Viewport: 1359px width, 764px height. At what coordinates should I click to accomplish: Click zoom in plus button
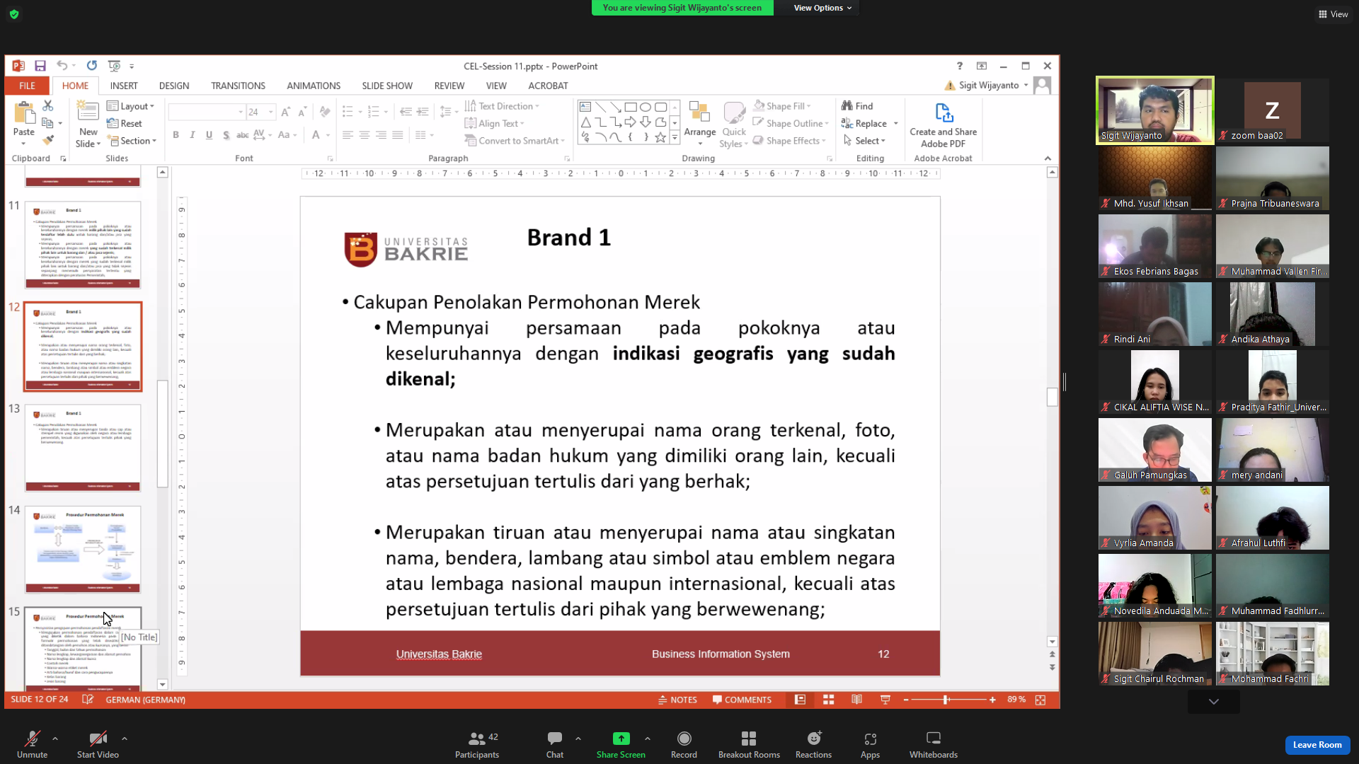(x=992, y=700)
